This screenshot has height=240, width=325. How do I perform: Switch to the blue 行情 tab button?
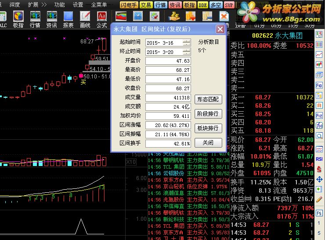pyautogui.click(x=160, y=5)
